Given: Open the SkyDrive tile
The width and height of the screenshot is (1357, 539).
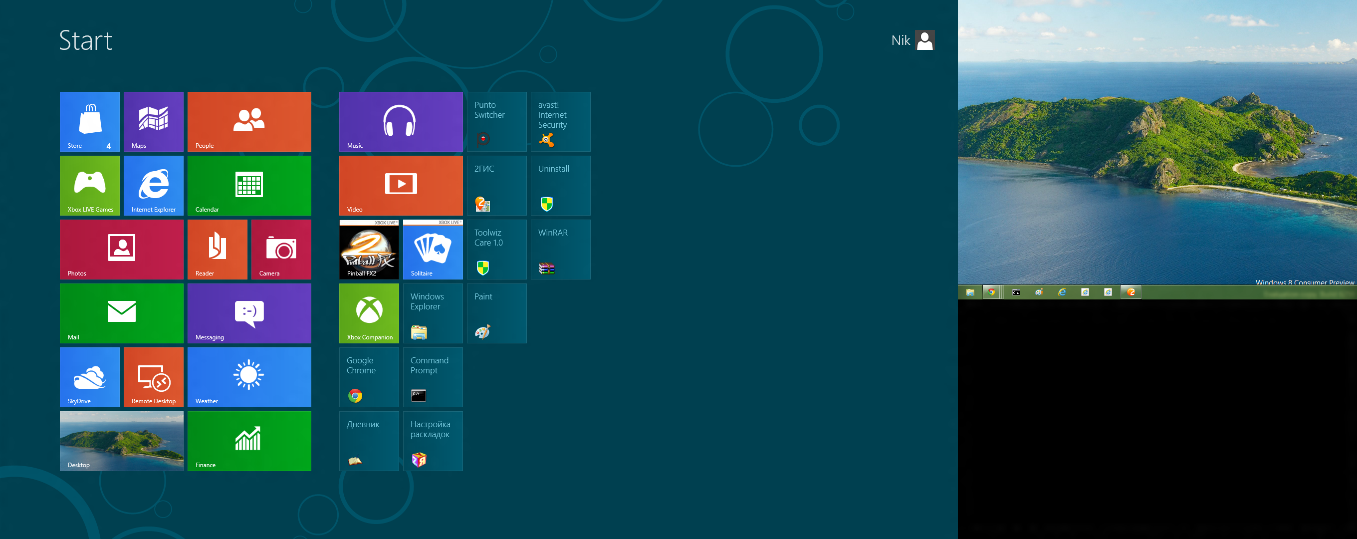Looking at the screenshot, I should pyautogui.click(x=90, y=377).
